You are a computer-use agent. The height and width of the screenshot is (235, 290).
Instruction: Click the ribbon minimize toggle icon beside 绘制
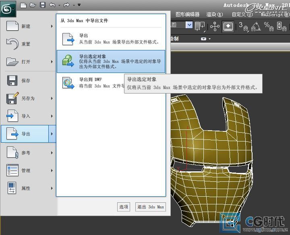(204, 39)
